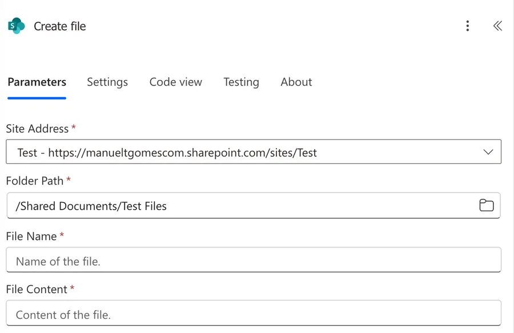Click the Create file action title
Image resolution: width=514 pixels, height=333 pixels.
pyautogui.click(x=60, y=26)
